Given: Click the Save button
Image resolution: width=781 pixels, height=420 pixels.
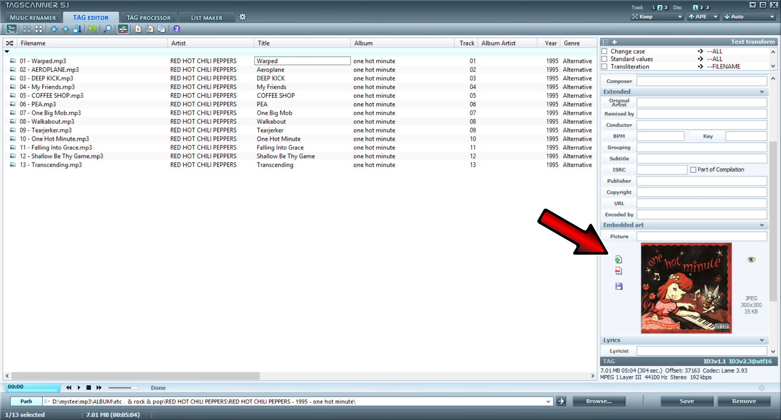Looking at the screenshot, I should [687, 401].
